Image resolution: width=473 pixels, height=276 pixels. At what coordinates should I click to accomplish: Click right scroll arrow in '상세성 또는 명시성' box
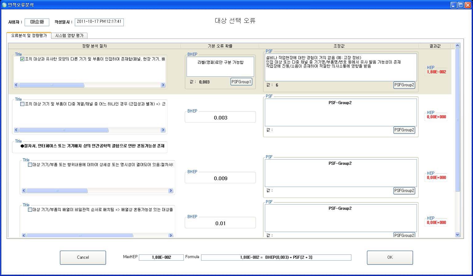click(x=171, y=191)
